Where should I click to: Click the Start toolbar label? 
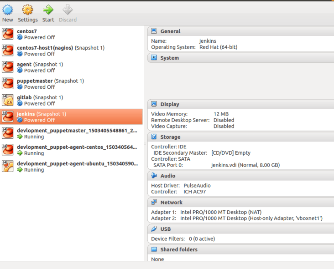point(48,20)
